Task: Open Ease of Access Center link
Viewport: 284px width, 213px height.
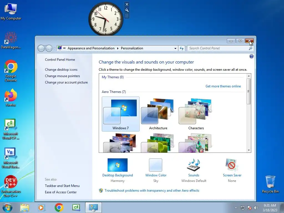Action: [x=61, y=192]
